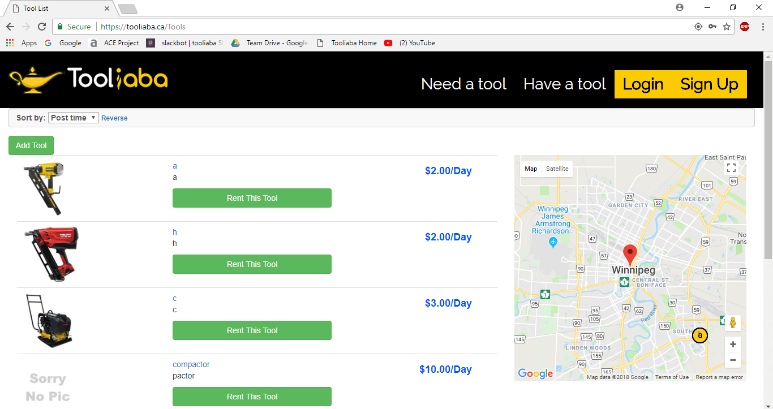The image size is (773, 409).
Task: Bookmark this page with the star icon
Action: click(x=727, y=27)
